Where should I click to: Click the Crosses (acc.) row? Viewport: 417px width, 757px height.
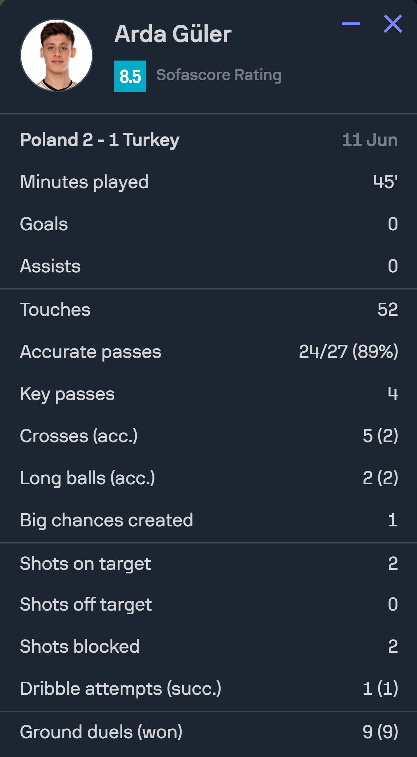(x=208, y=436)
